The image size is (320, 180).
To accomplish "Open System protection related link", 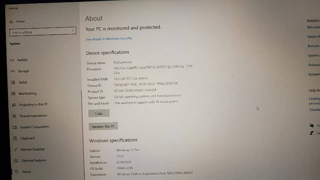I will pos(314,56).
